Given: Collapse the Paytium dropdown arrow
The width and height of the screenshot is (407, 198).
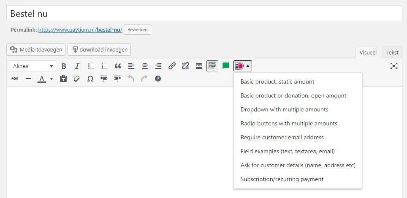Looking at the screenshot, I should (x=248, y=66).
